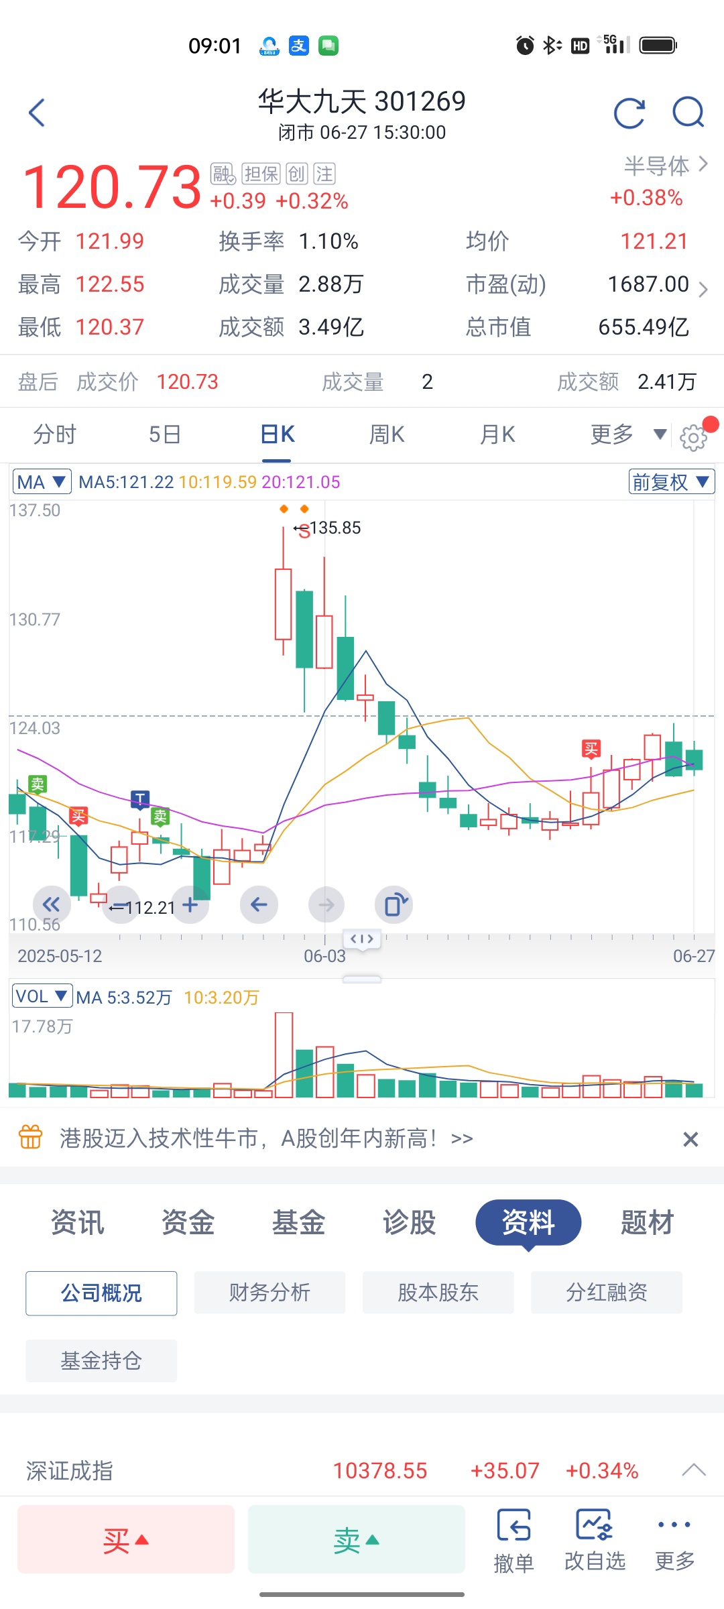This screenshot has height=1609, width=724.
Task: Select the 财务分析 sub-tab
Action: 269,1293
